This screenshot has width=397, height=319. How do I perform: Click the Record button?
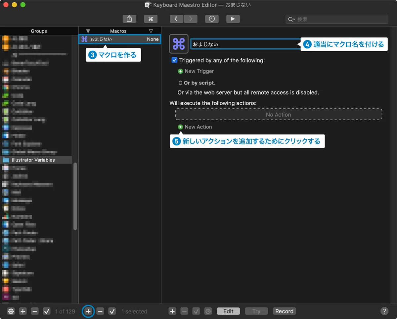tap(285, 311)
